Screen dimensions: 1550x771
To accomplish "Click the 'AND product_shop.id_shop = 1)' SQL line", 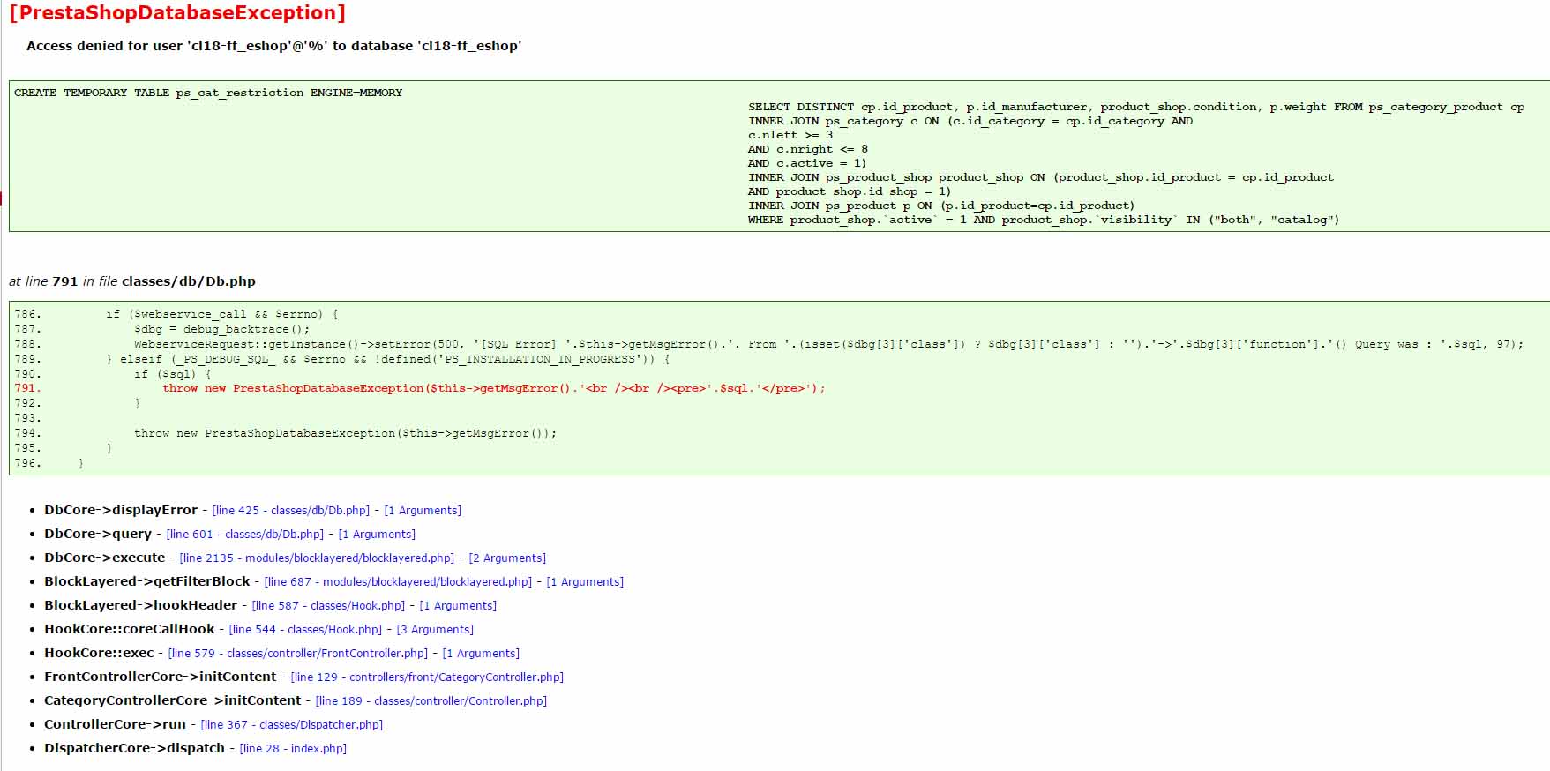I will coord(850,191).
